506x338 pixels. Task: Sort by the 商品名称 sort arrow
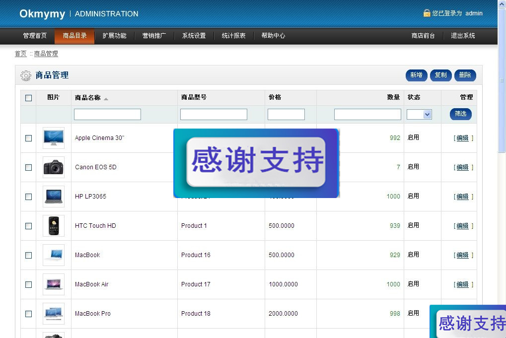[x=106, y=99]
